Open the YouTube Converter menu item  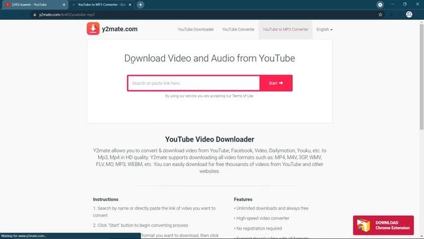238,29
